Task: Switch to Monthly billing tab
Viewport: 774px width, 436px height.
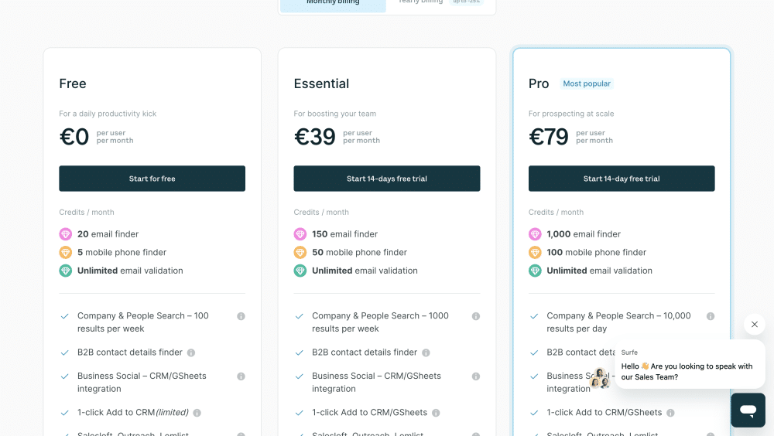Action: (x=333, y=4)
